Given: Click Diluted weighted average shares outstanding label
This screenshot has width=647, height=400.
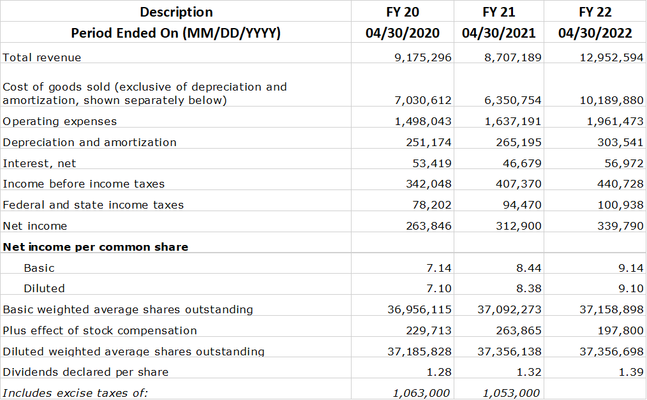Looking at the screenshot, I should (133, 352).
